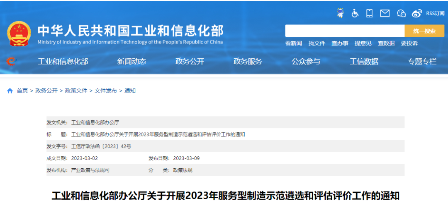Click the 要投诉 quick link

pyautogui.click(x=409, y=43)
